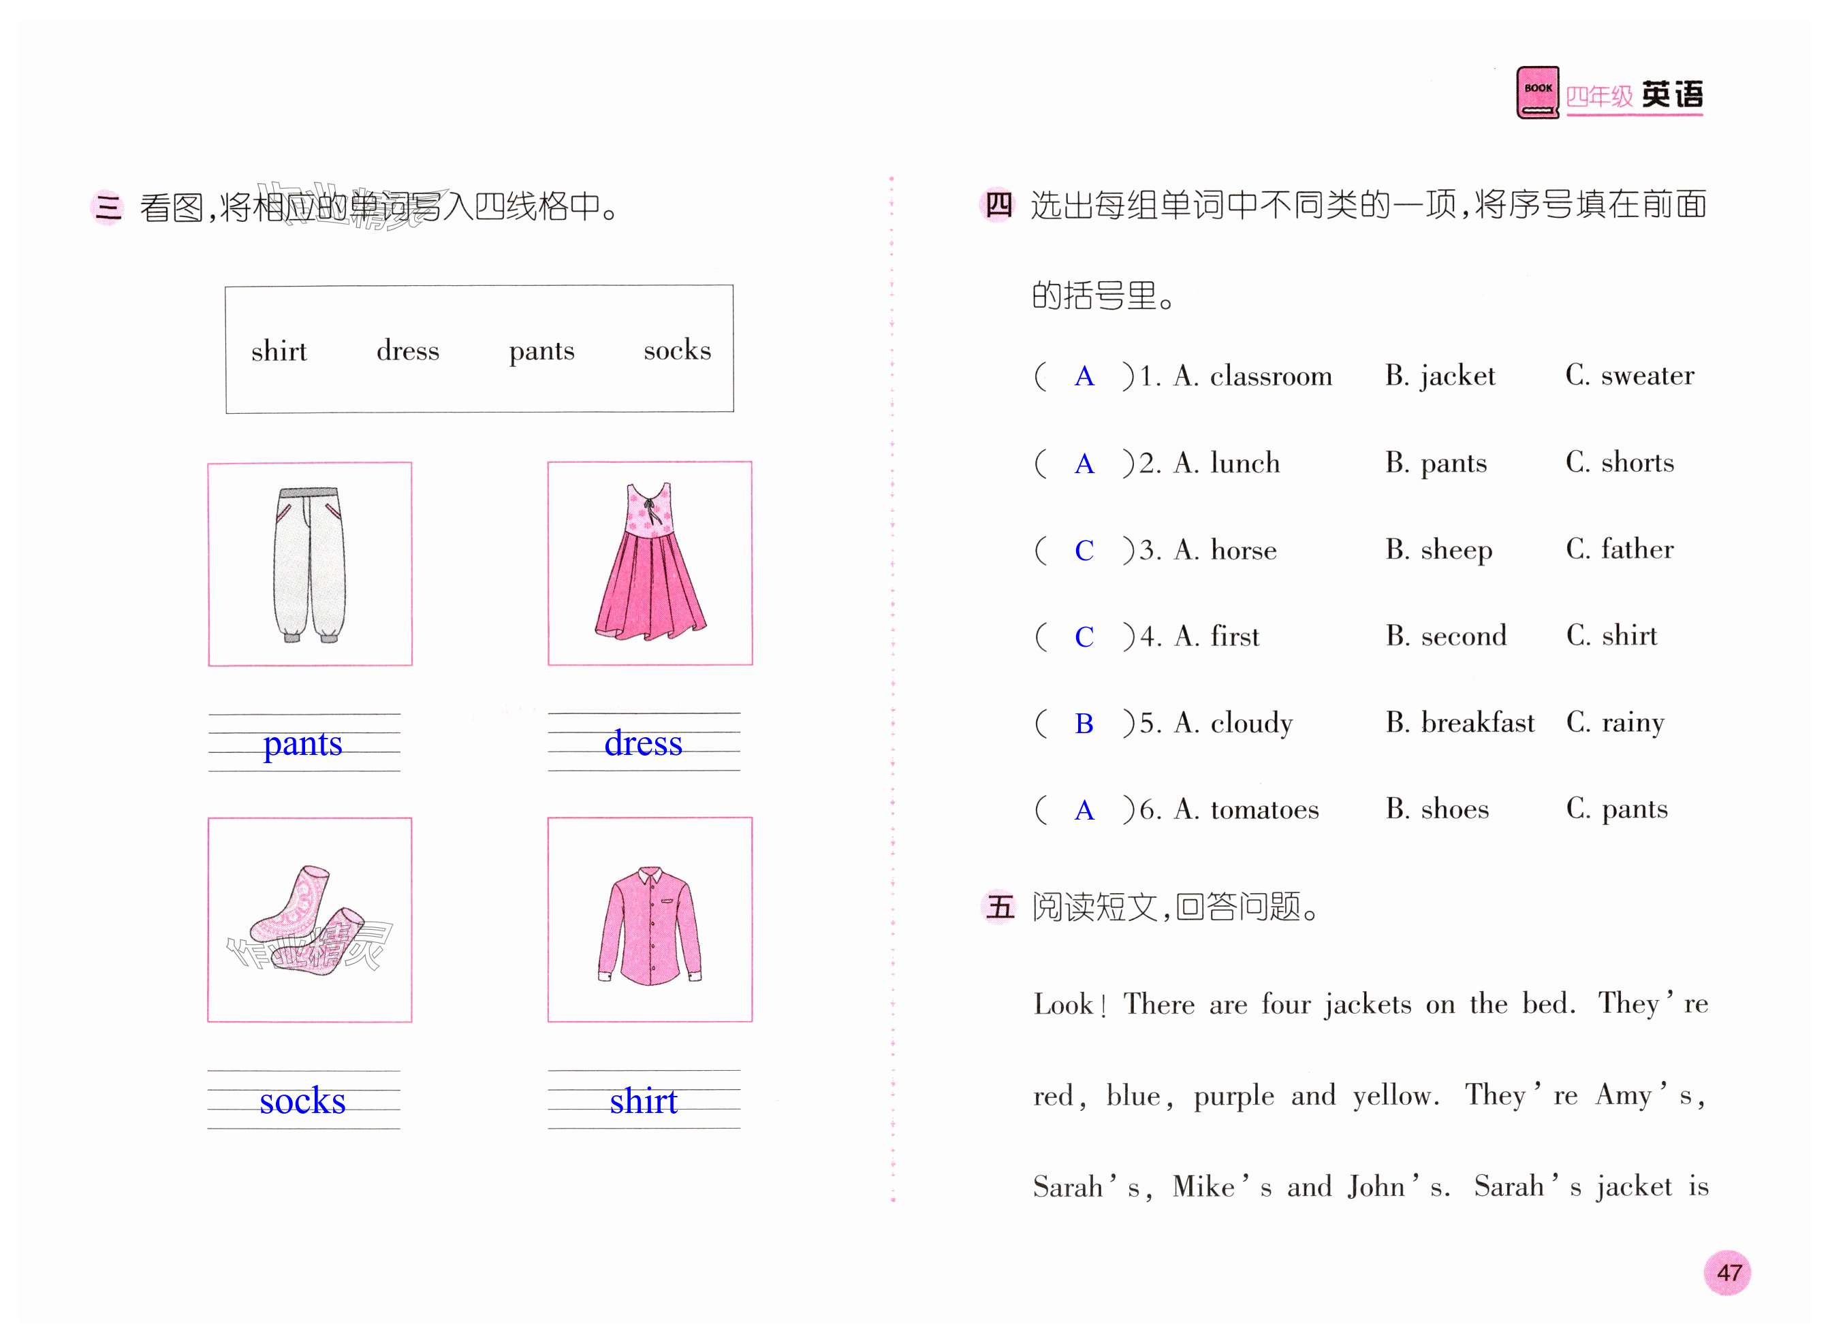The height and width of the screenshot is (1341, 1830).
Task: Click the word 'shirt' in word box
Action: (279, 351)
